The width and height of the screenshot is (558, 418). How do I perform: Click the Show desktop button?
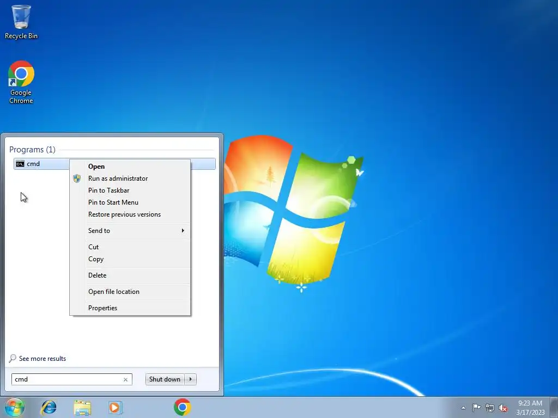pyautogui.click(x=554, y=407)
